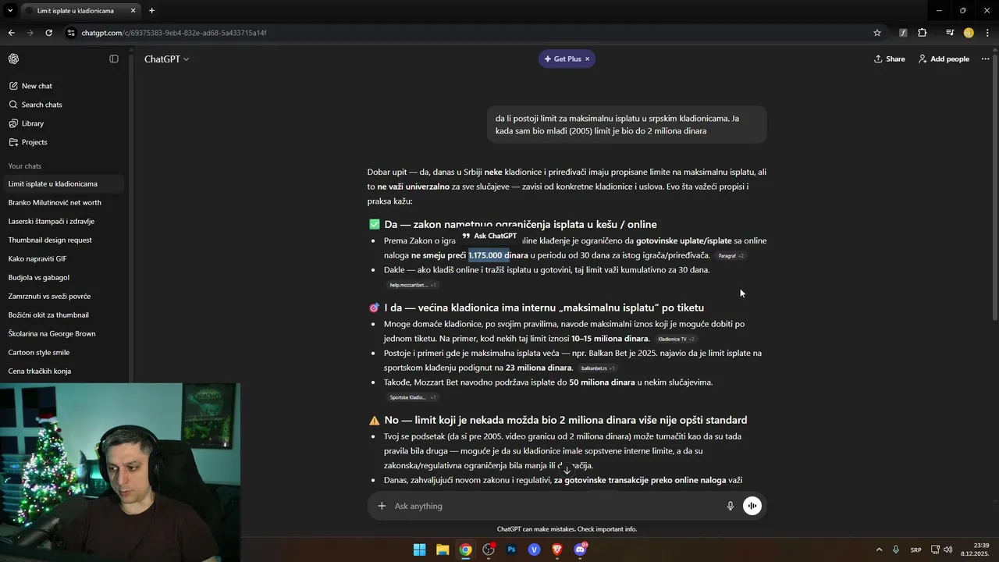Screen dimensions: 999x562
Task: Click the chatgpt.com address bar
Action: click(468, 33)
